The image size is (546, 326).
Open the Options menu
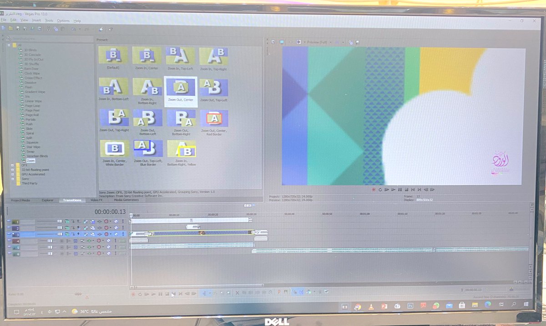click(63, 20)
